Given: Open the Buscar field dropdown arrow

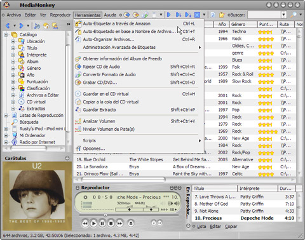Looking at the screenshot, I should pos(284,15).
